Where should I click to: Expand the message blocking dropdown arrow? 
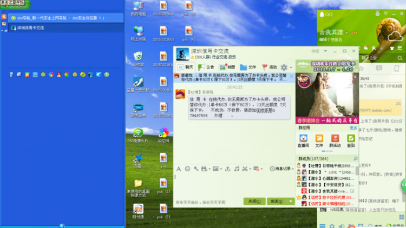click(x=262, y=169)
